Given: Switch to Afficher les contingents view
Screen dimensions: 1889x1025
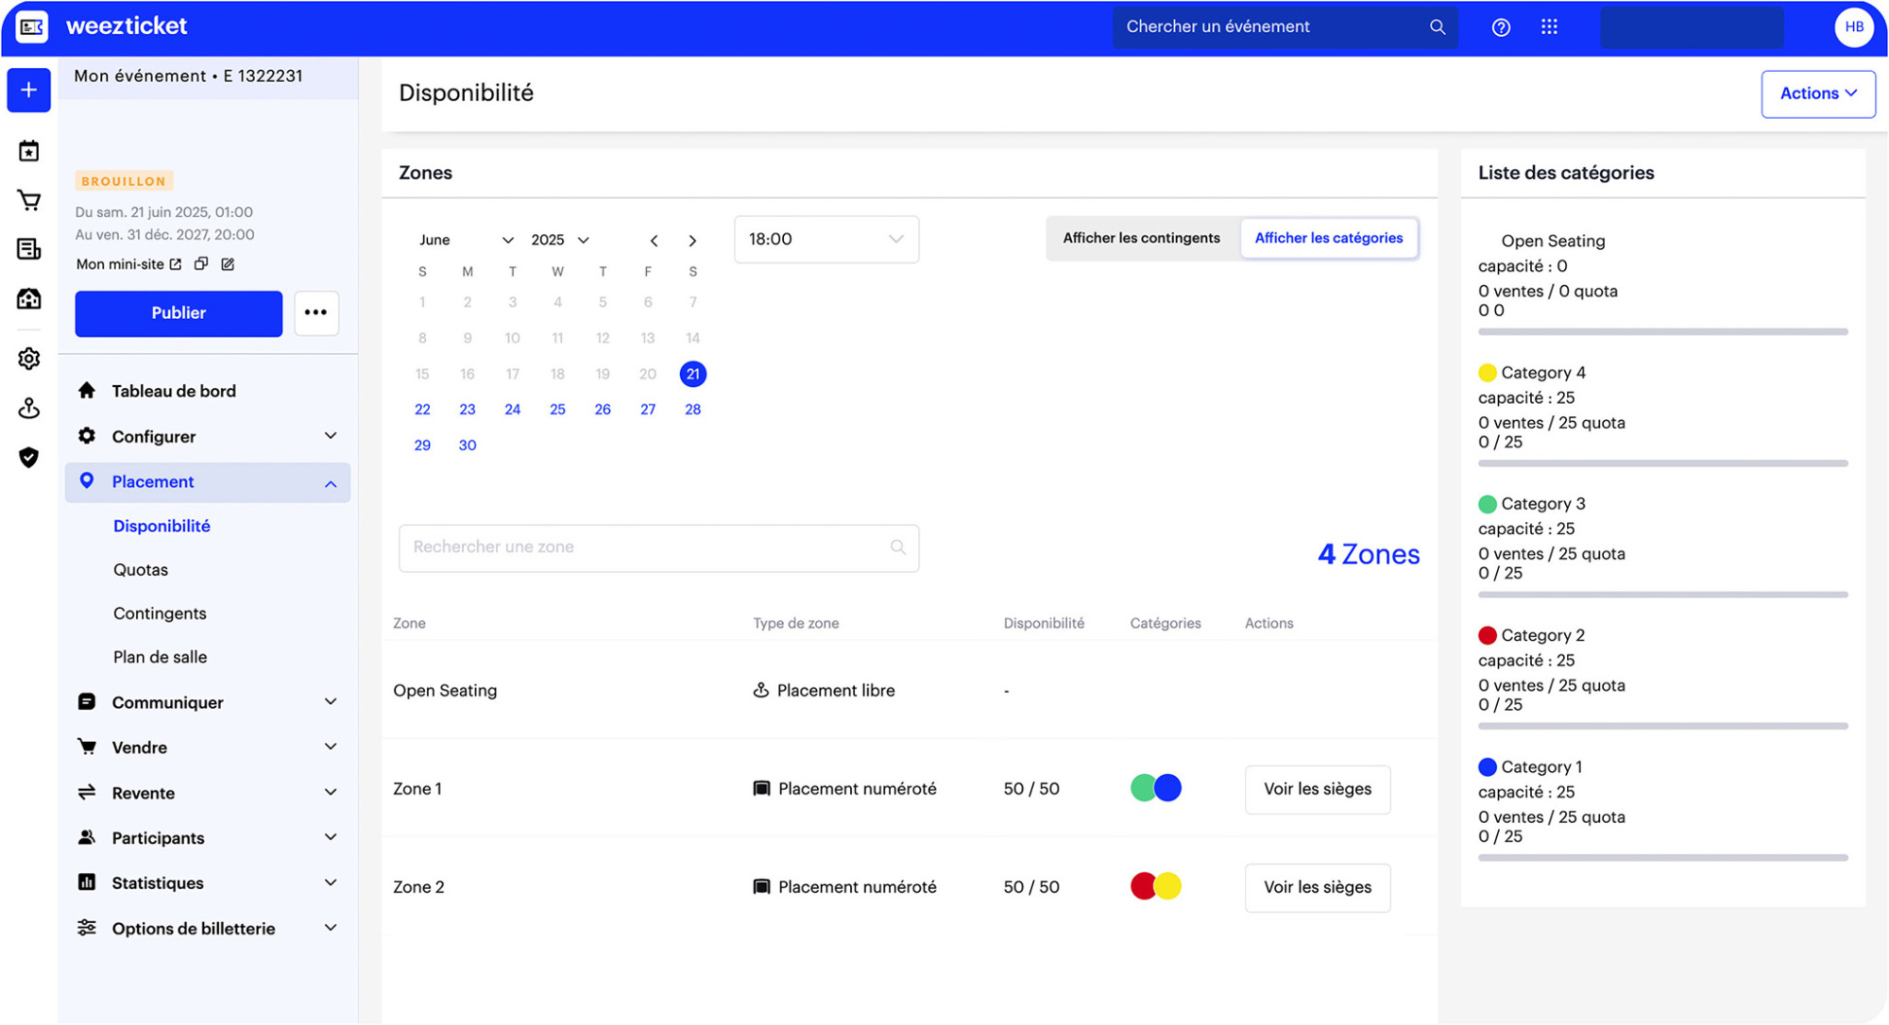Looking at the screenshot, I should [x=1142, y=238].
